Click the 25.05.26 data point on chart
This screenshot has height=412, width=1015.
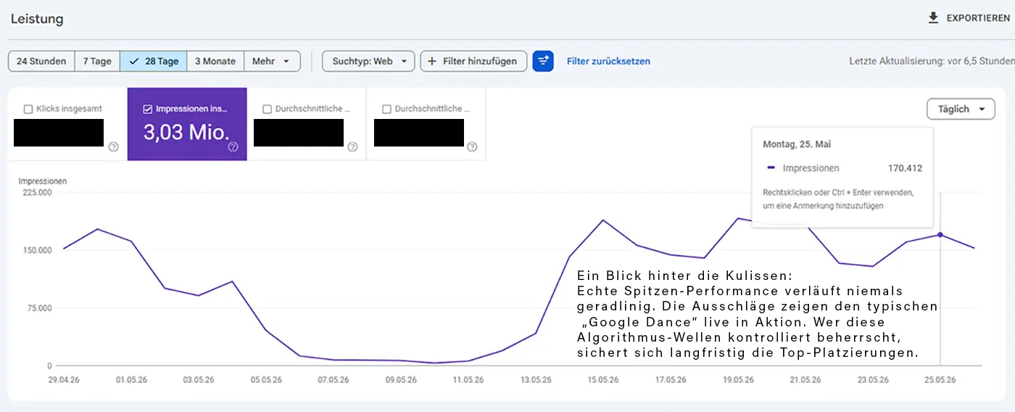pos(940,234)
